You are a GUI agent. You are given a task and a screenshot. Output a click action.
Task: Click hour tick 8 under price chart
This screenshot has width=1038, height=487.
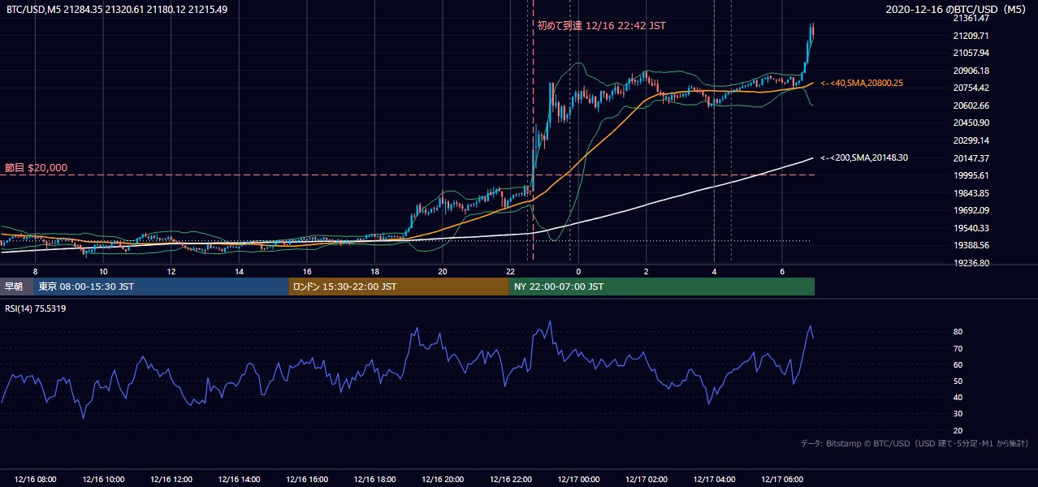(35, 271)
